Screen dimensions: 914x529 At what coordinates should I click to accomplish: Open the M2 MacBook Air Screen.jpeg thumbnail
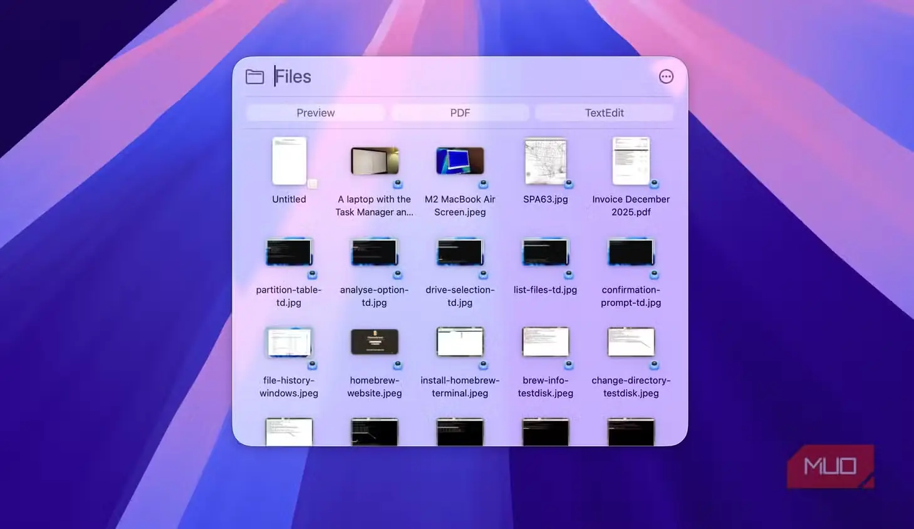(460, 161)
